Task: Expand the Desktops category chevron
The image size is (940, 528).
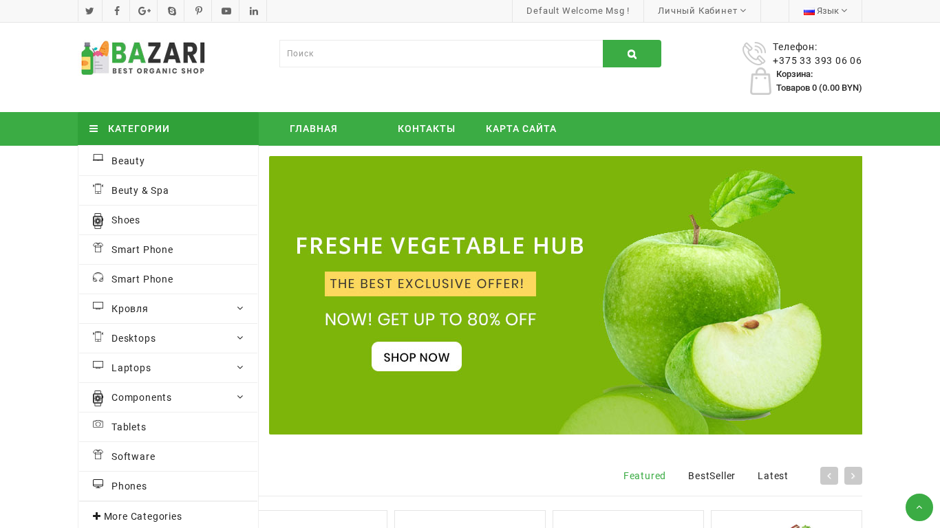Action: [240, 338]
